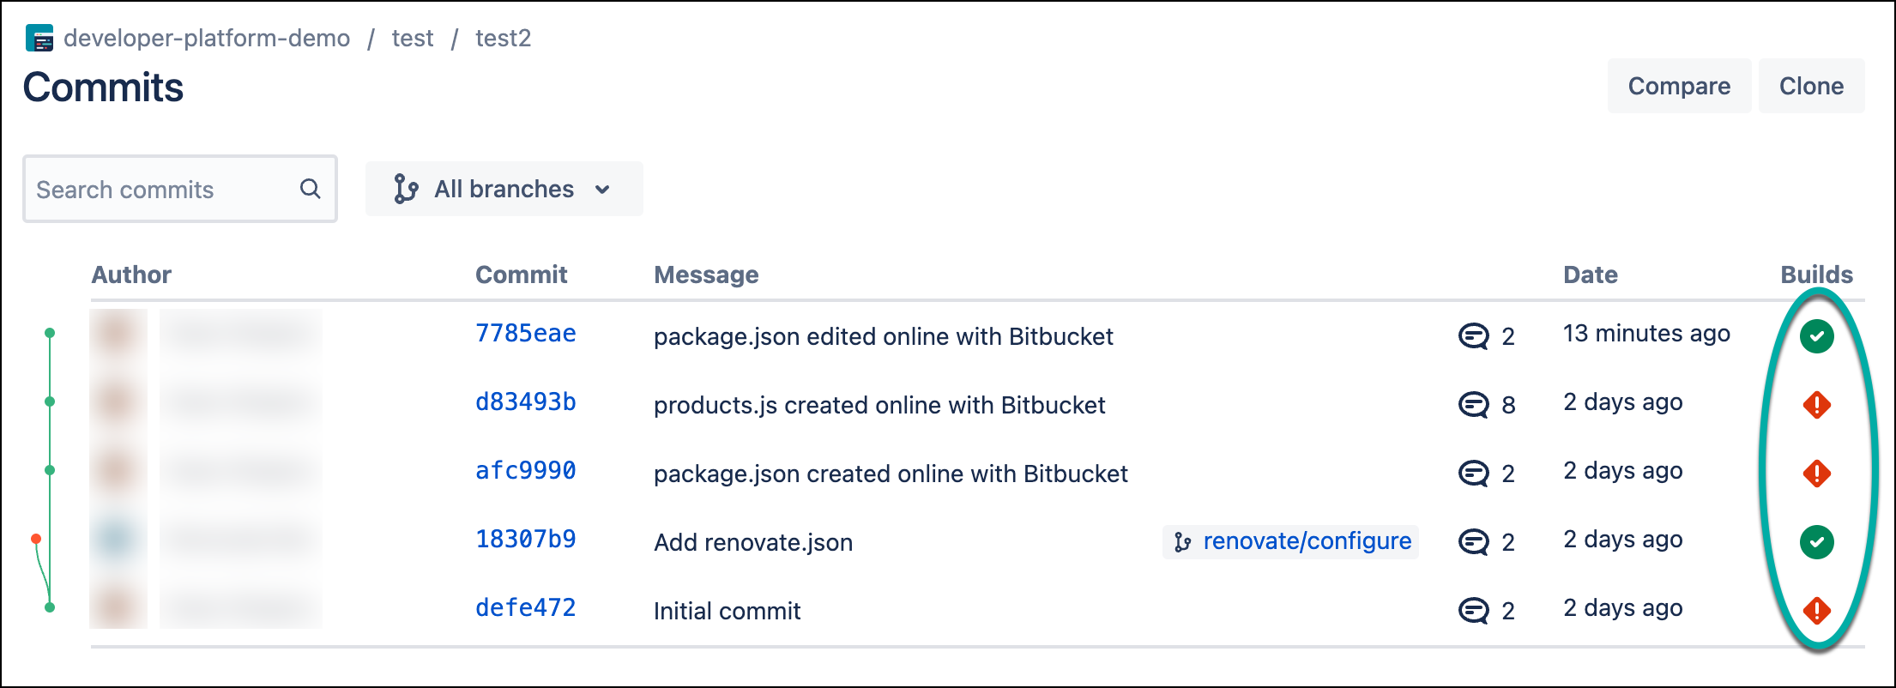Open failed build status for commit afc9990
1896x688 pixels.
[1816, 473]
